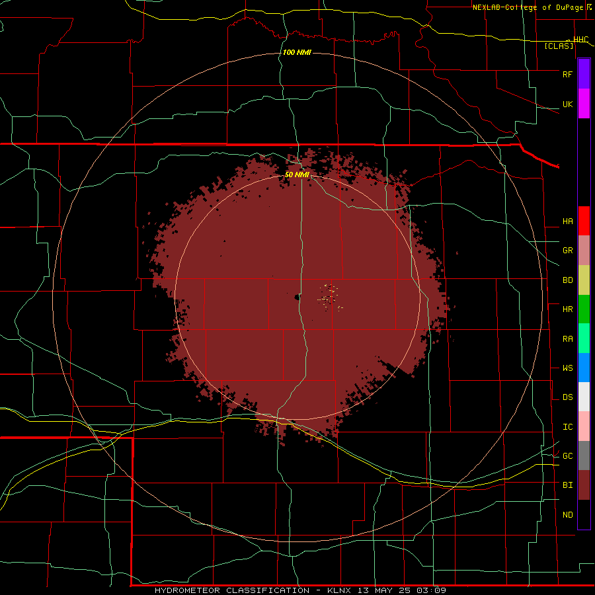Click the HA legend label

[x=567, y=221]
